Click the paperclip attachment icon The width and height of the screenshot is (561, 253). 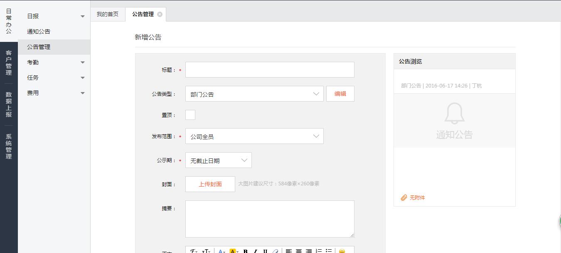404,198
